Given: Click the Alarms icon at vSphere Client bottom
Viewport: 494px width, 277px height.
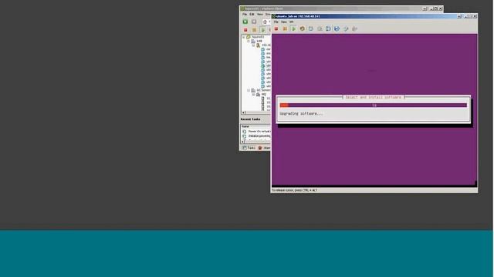Looking at the screenshot, I should [260, 148].
